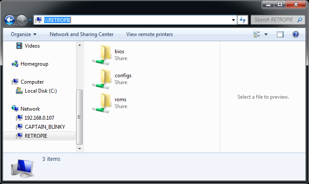Click the navigation pane scrollbar thumb
Screen dimensions: 309x184
pos(80,117)
